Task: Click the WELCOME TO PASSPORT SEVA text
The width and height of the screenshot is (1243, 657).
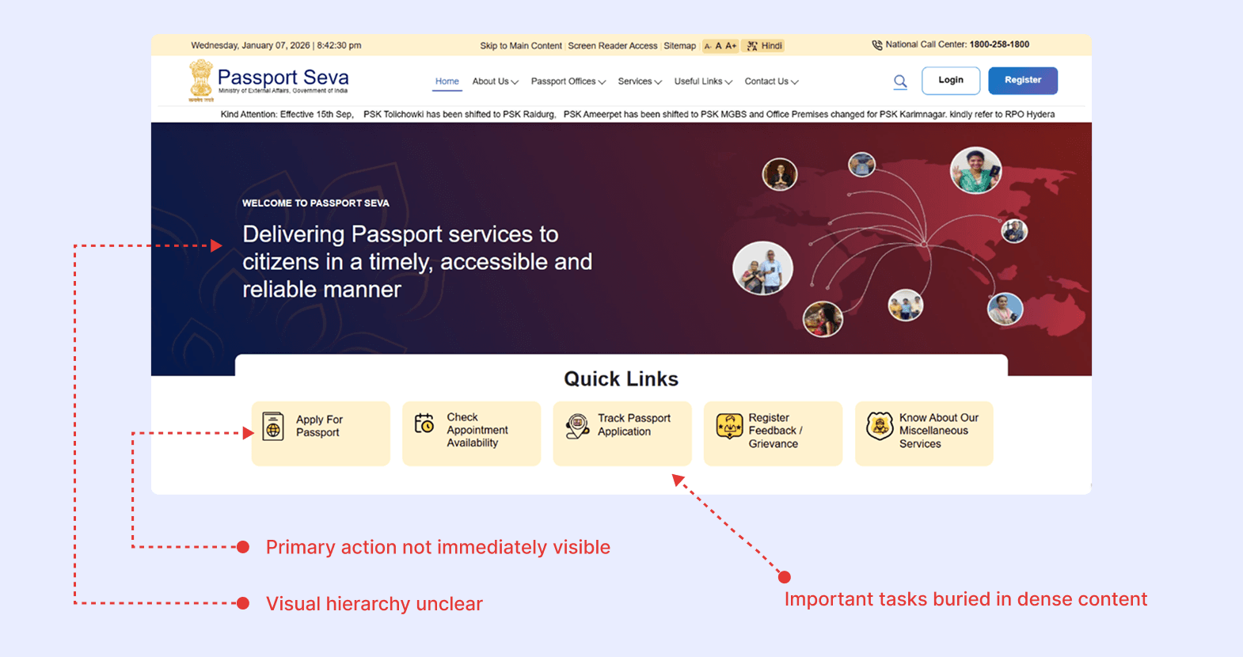Action: point(315,203)
